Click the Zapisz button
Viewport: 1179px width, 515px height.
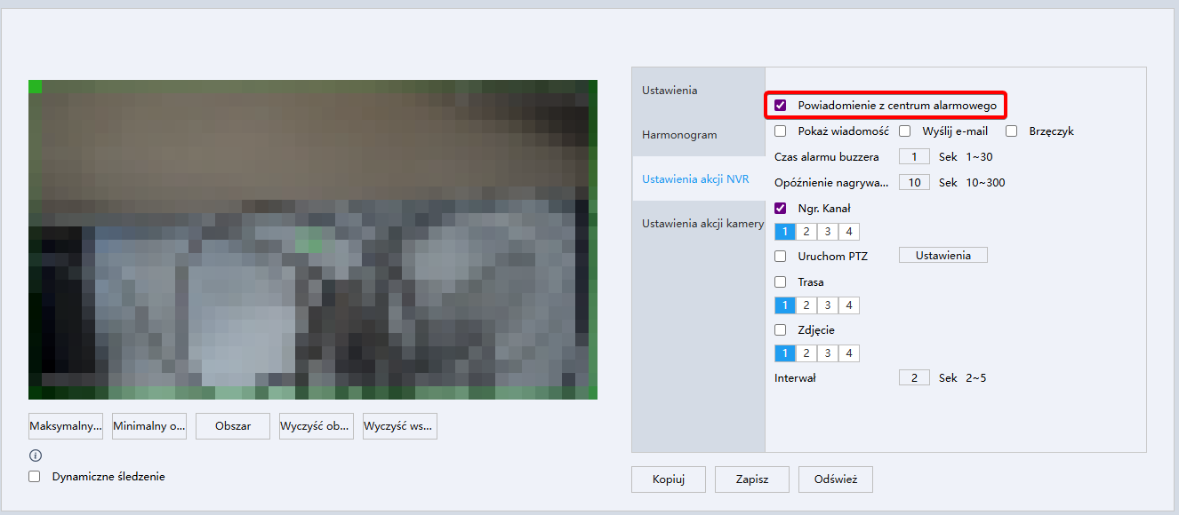752,479
